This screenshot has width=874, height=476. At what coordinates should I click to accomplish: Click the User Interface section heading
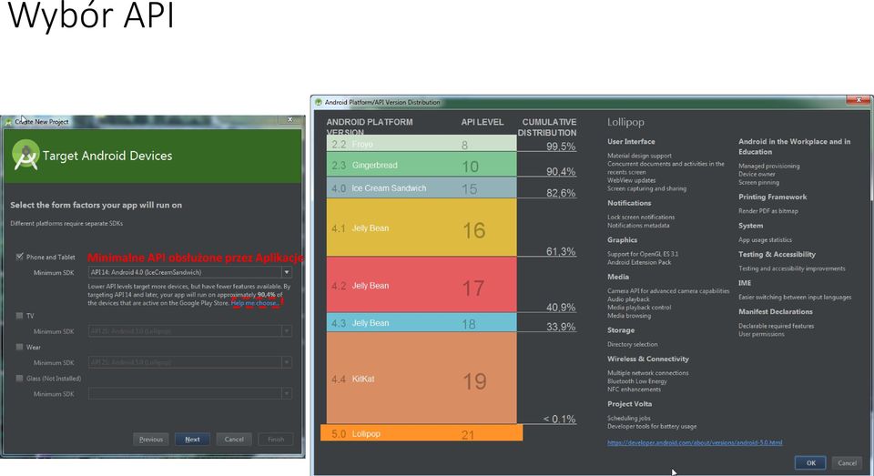pos(631,142)
